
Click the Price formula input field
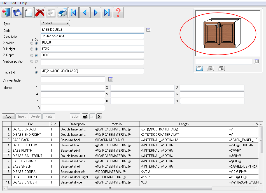click(92, 71)
